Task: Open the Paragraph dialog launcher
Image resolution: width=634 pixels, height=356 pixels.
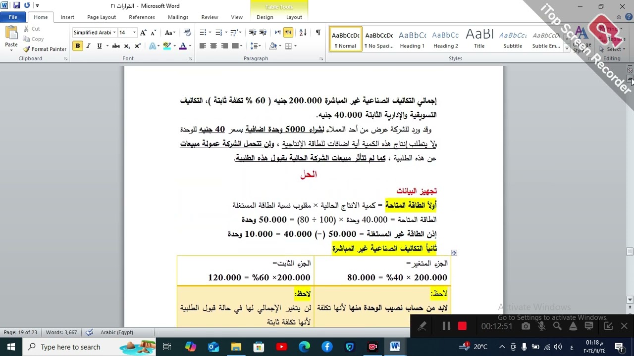Action: pos(321,59)
